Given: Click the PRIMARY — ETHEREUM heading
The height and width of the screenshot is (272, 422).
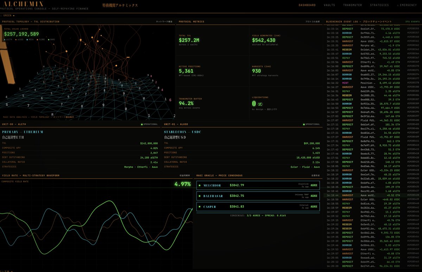Looking at the screenshot, I should tap(23, 132).
